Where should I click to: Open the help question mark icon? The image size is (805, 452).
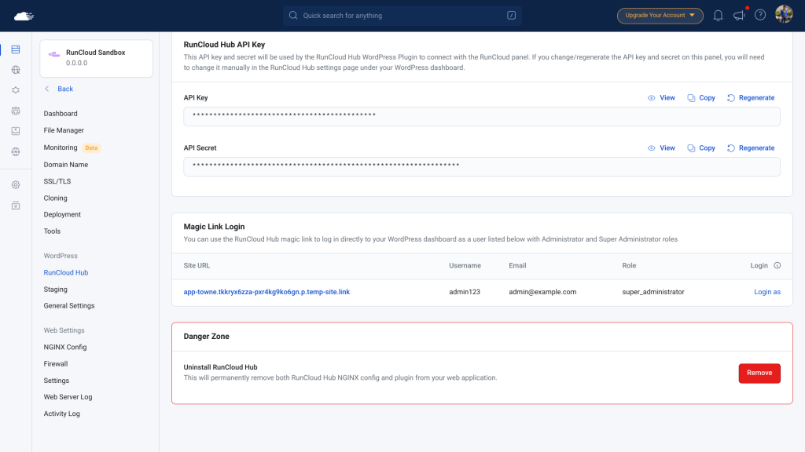pyautogui.click(x=760, y=16)
